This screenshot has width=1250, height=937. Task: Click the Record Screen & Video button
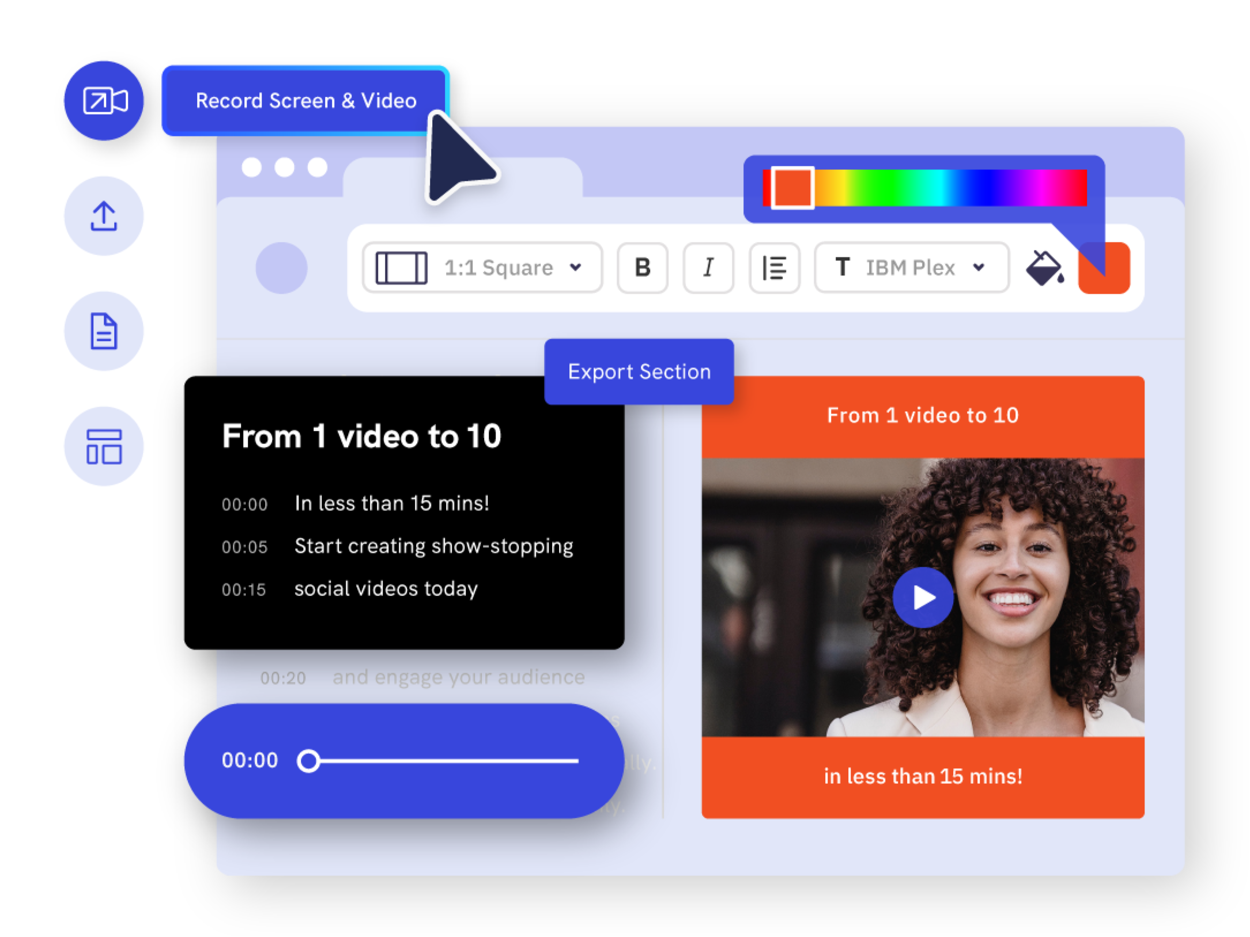pyautogui.click(x=305, y=101)
